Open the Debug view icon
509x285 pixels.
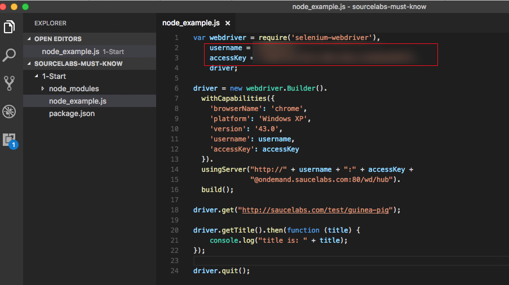click(x=9, y=112)
